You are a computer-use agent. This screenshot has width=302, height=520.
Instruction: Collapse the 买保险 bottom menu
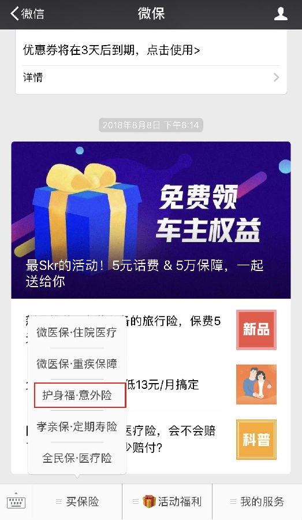77,502
